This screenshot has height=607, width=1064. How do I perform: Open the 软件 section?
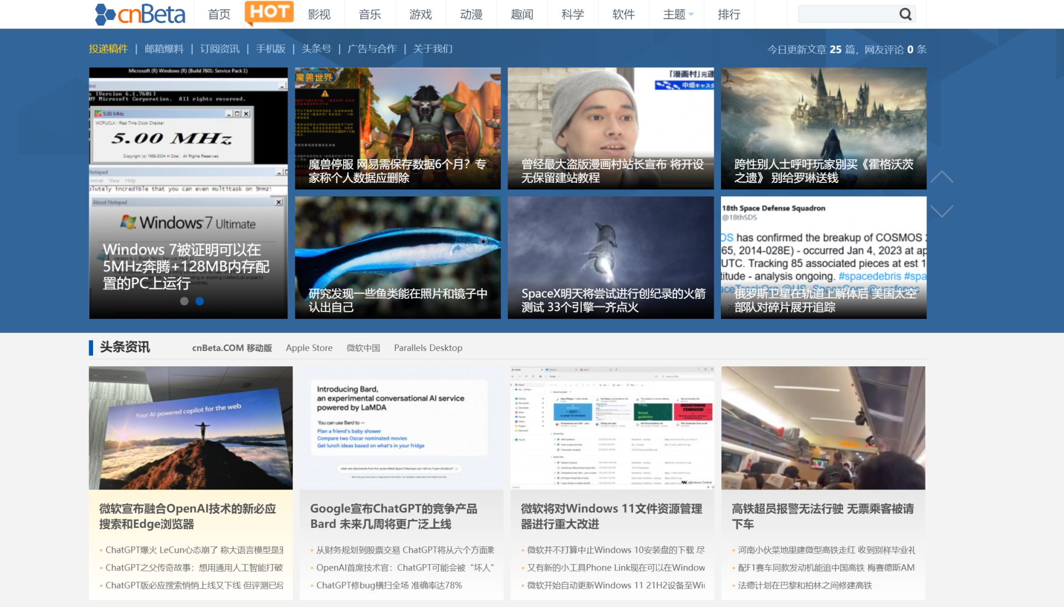coord(623,14)
